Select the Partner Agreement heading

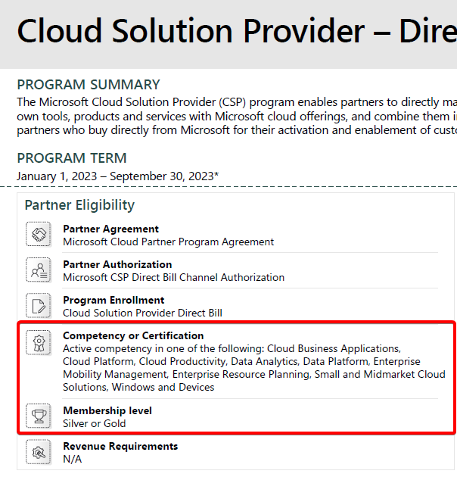pyautogui.click(x=110, y=229)
